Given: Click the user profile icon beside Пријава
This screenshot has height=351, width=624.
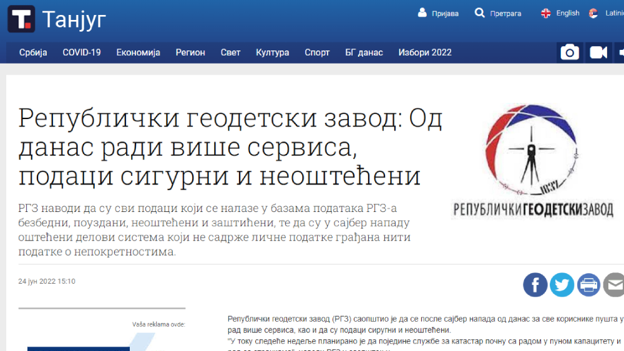Looking at the screenshot, I should 422,12.
